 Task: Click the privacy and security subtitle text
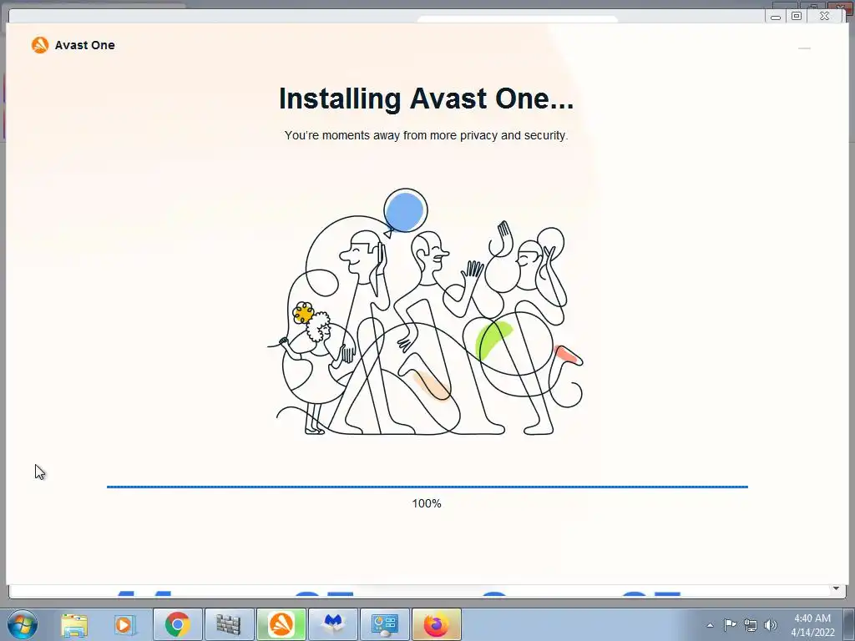[x=426, y=135]
